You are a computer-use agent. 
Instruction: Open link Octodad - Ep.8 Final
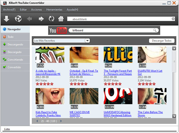[84, 72]
